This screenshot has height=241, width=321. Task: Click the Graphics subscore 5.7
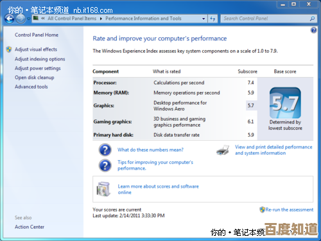[250, 105]
